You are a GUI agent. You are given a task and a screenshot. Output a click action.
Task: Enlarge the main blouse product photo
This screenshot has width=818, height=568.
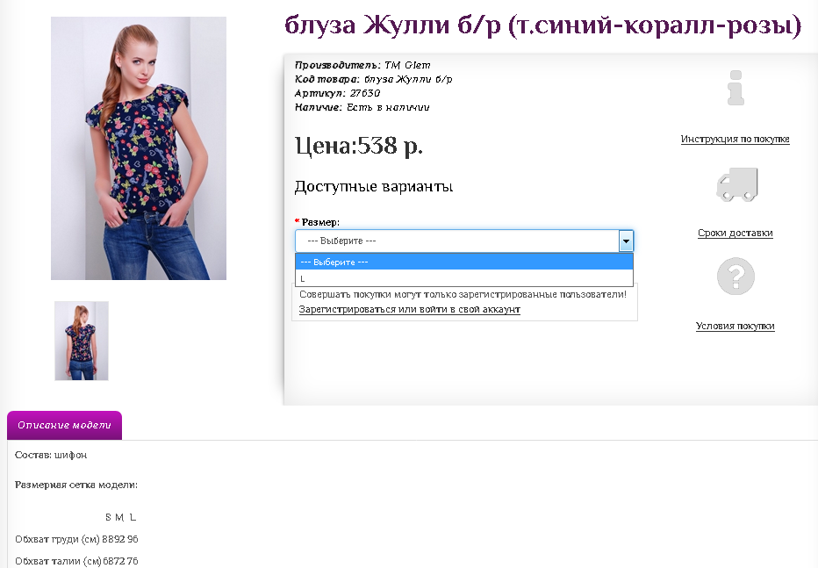point(139,148)
